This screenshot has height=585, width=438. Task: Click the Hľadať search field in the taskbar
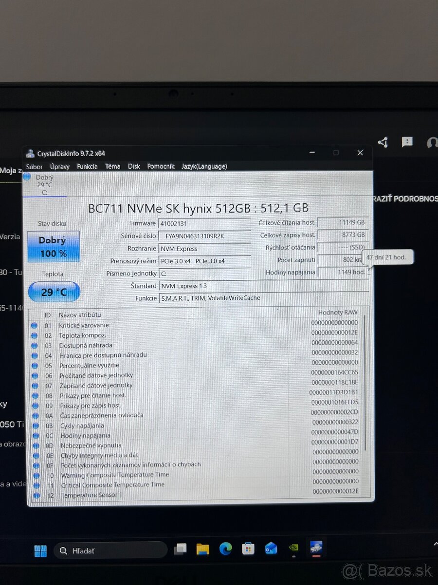(x=110, y=550)
